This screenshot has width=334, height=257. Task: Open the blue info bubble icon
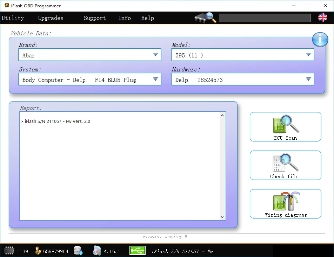tap(320, 39)
